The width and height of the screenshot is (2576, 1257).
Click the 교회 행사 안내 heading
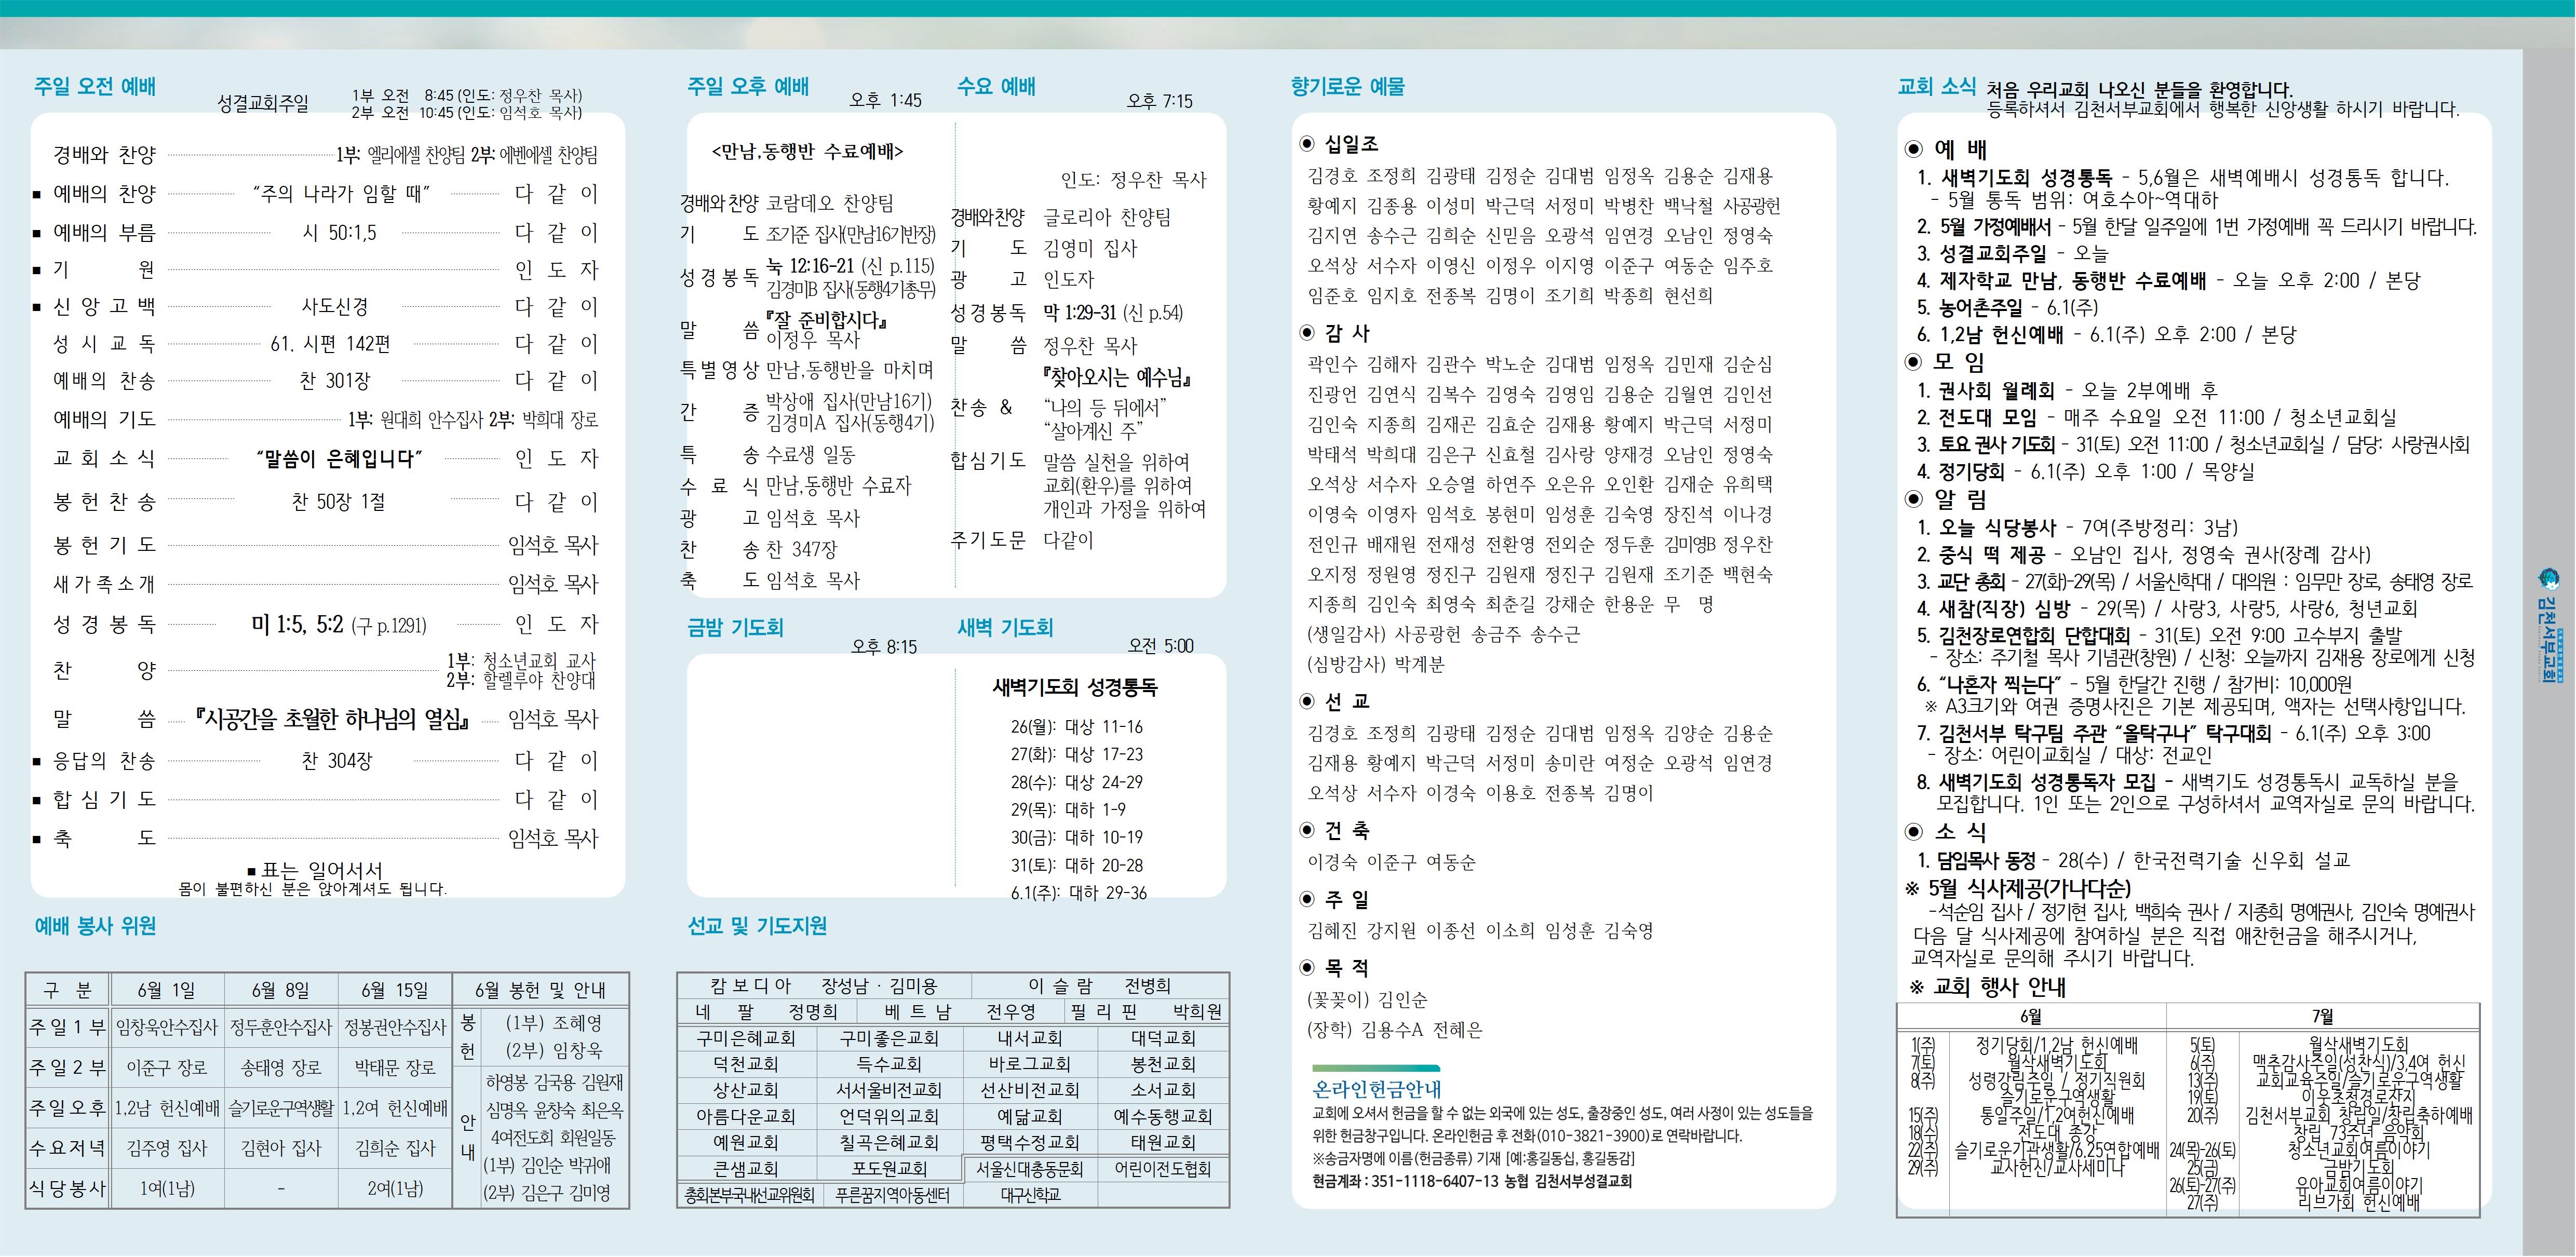1988,987
